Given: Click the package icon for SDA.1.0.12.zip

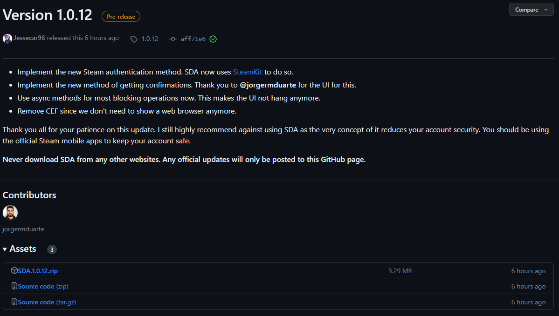Looking at the screenshot, I should [x=14, y=270].
